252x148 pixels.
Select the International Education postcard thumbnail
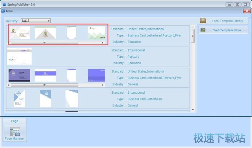(19, 56)
